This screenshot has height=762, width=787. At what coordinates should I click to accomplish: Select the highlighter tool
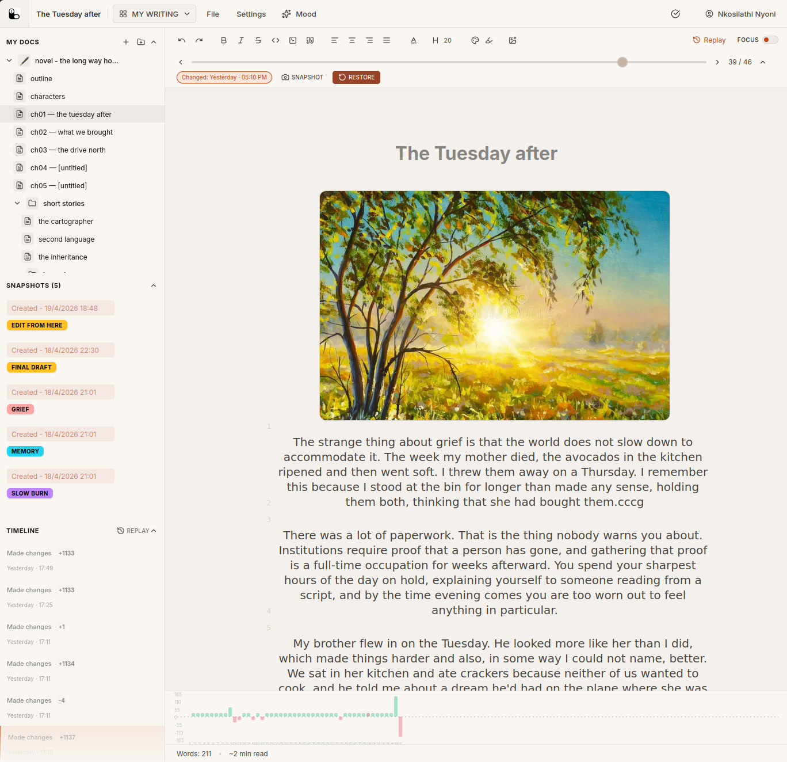click(x=489, y=40)
